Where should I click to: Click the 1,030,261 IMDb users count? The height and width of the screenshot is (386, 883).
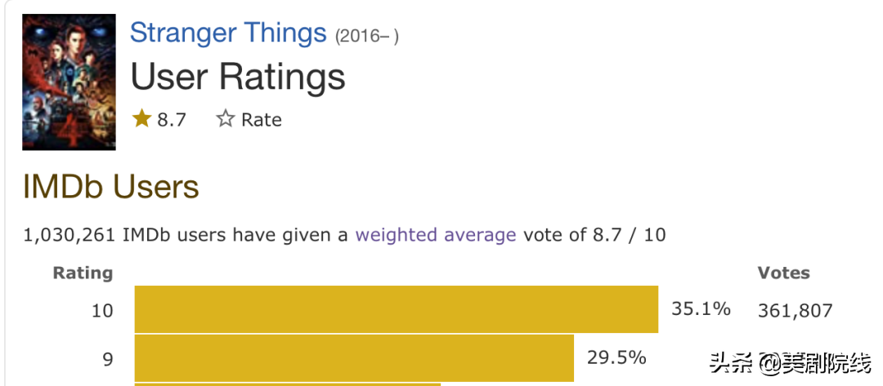(x=70, y=235)
